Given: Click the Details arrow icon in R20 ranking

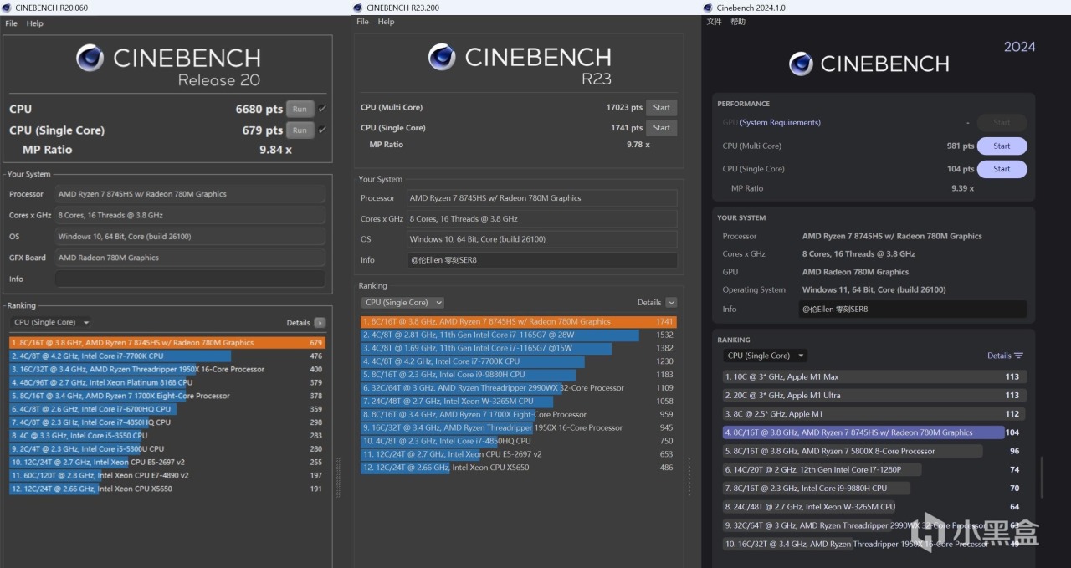Looking at the screenshot, I should pos(320,322).
